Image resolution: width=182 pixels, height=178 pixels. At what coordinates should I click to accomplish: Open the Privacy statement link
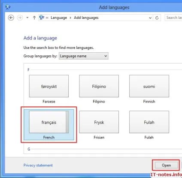click(x=38, y=165)
